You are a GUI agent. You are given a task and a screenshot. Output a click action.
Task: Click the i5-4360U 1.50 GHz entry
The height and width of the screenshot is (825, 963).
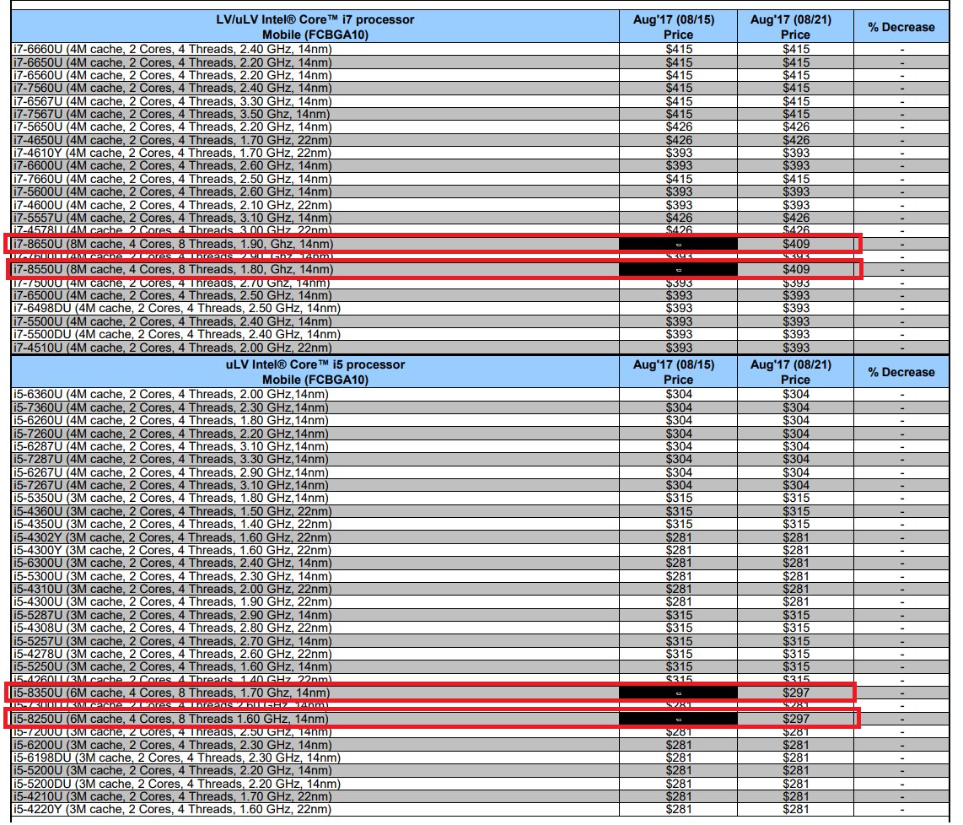(x=173, y=512)
